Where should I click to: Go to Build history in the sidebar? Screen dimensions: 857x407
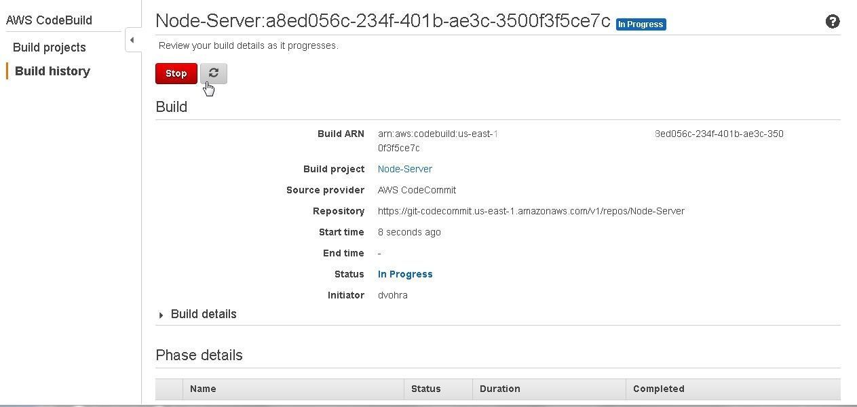pyautogui.click(x=52, y=71)
